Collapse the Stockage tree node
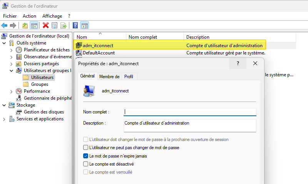The height and width of the screenshot is (184, 308). click(4, 105)
